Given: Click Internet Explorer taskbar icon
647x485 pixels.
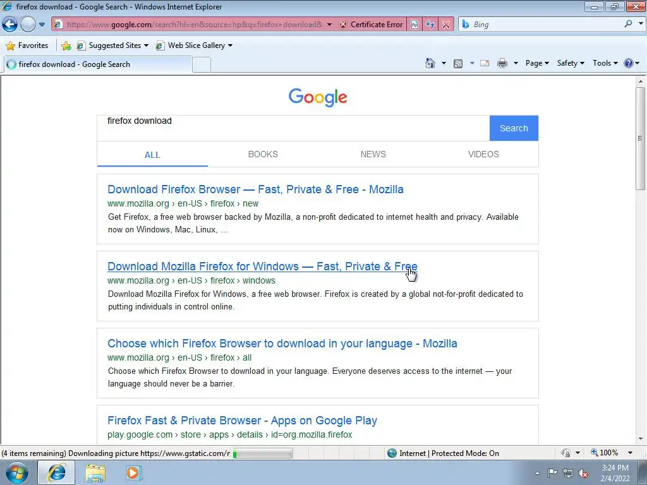Looking at the screenshot, I should click(x=56, y=472).
